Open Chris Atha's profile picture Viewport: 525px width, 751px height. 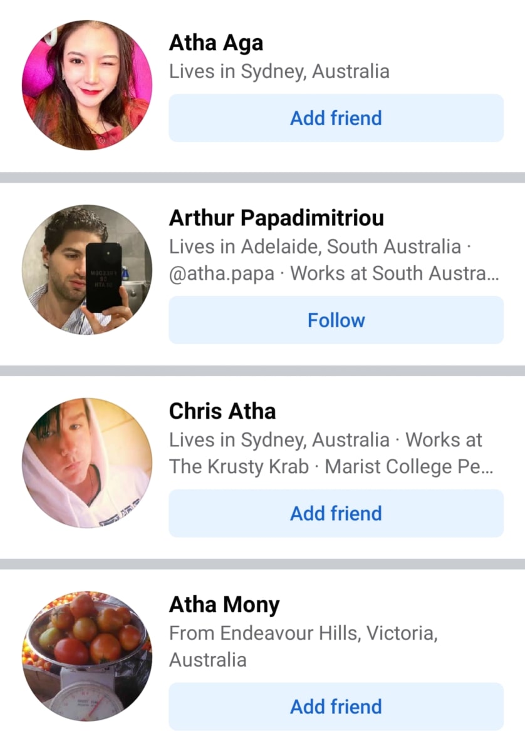tap(87, 463)
